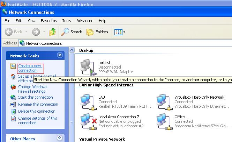Screen dimensions: 232x142
Task: Open Forward history dropdown arrow
Action: (x=44, y=31)
